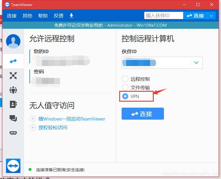Select the Remote Control arrows sidebar icon
Viewport: 221px width, 179px height.
(x=13, y=61)
